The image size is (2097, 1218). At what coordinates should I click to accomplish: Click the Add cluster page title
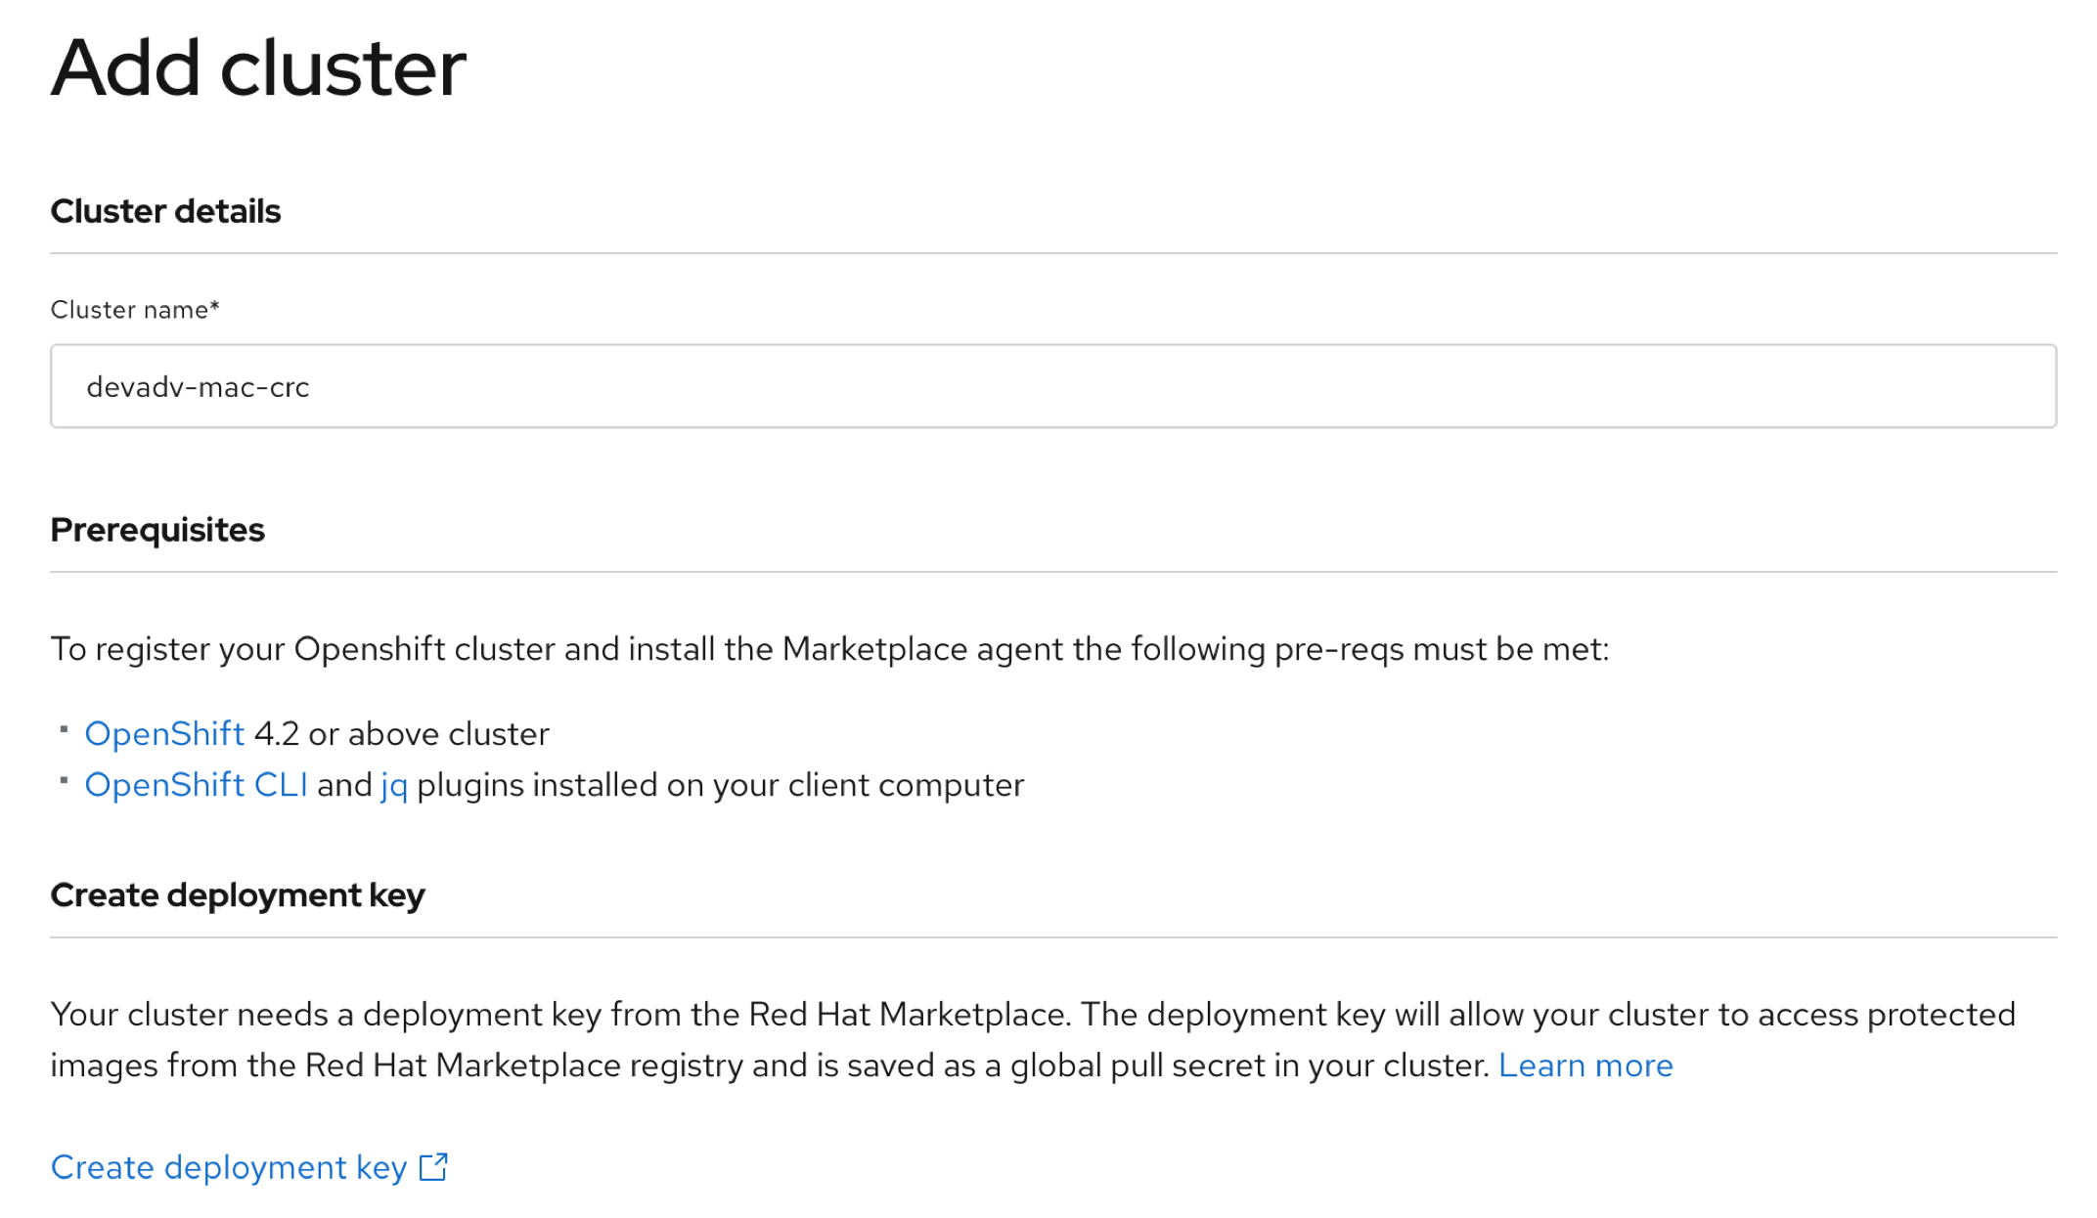tap(258, 67)
